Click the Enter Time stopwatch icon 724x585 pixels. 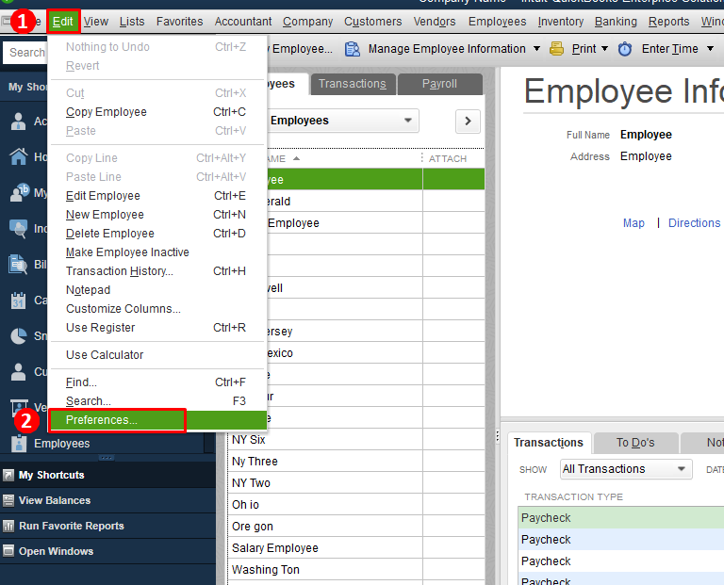tap(625, 49)
